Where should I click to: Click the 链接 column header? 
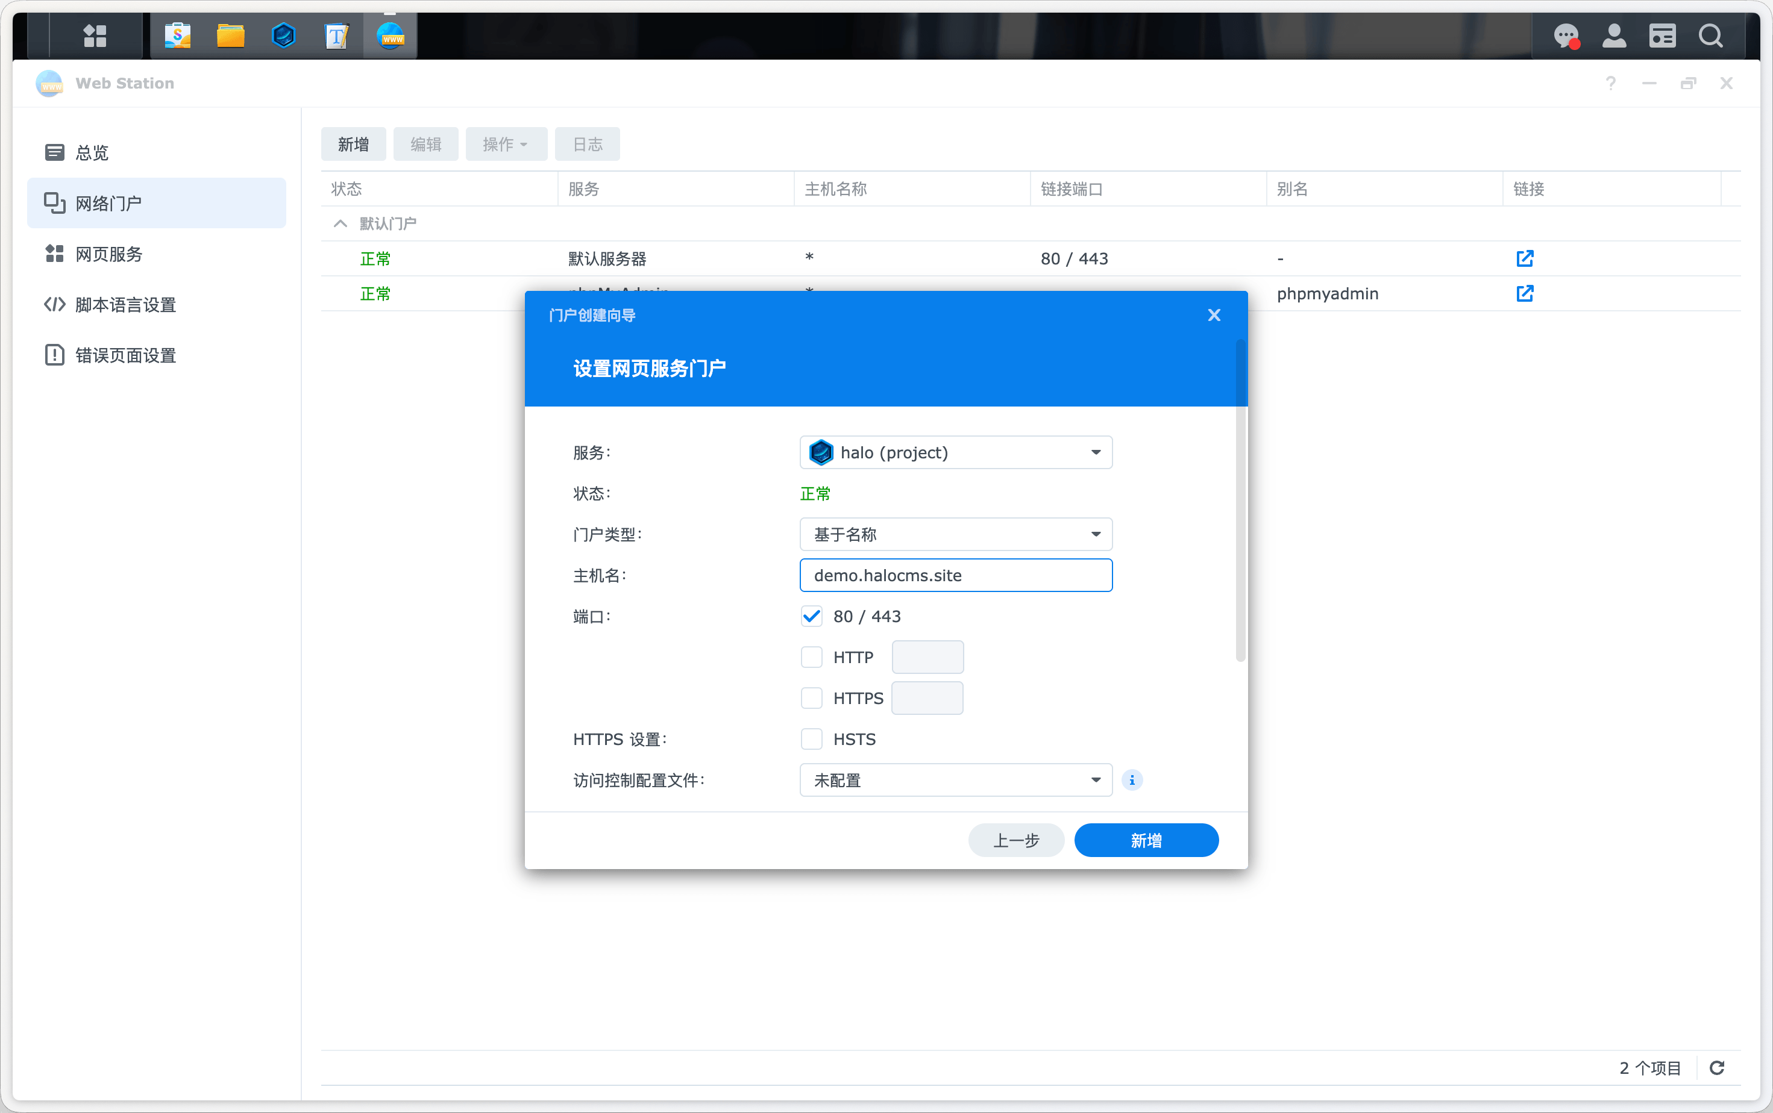point(1613,189)
